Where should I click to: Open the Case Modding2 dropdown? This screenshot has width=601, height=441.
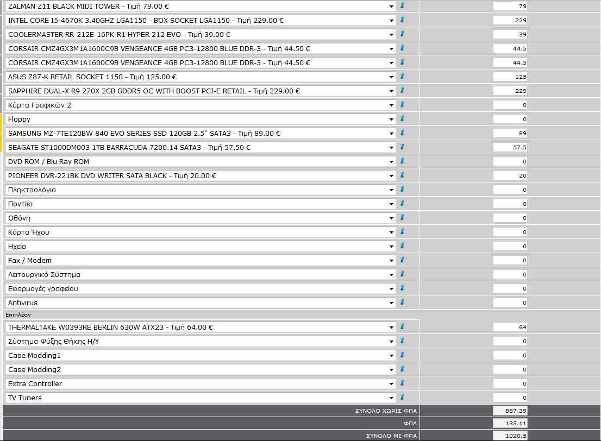(200, 370)
